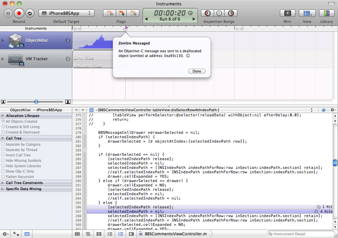This screenshot has height=238, width=338.
Task: Go to the previous flag
Action: [x=109, y=13]
